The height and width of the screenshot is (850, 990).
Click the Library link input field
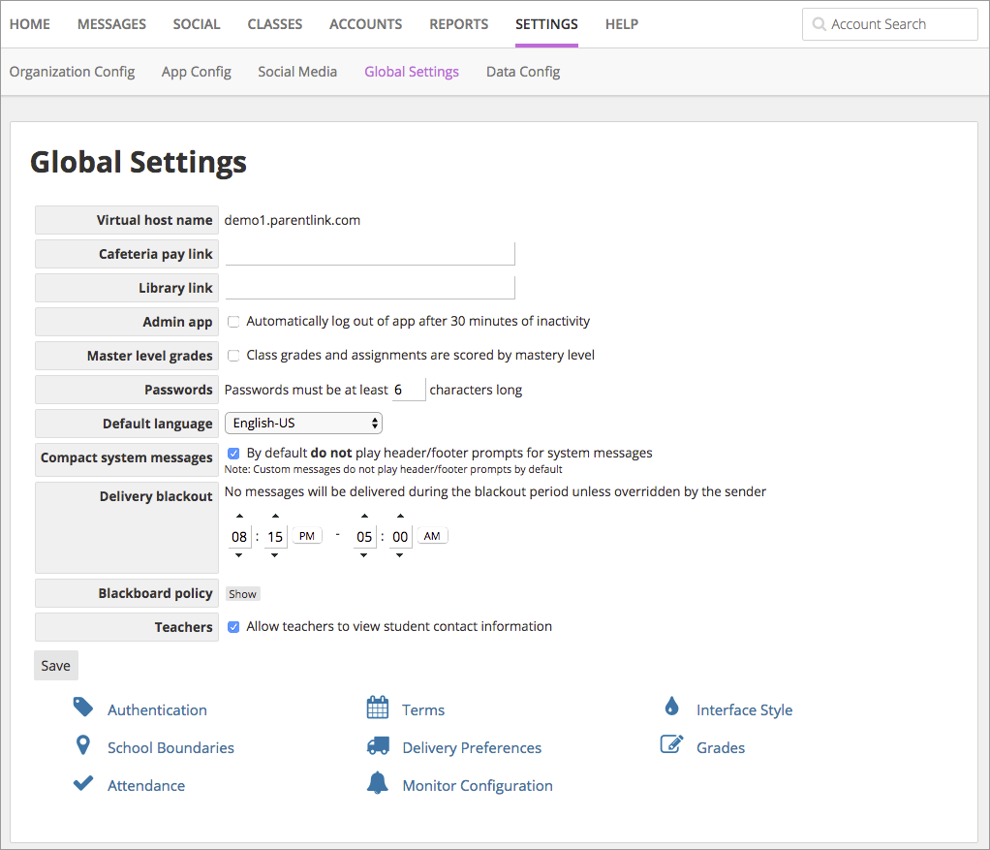pyautogui.click(x=370, y=288)
